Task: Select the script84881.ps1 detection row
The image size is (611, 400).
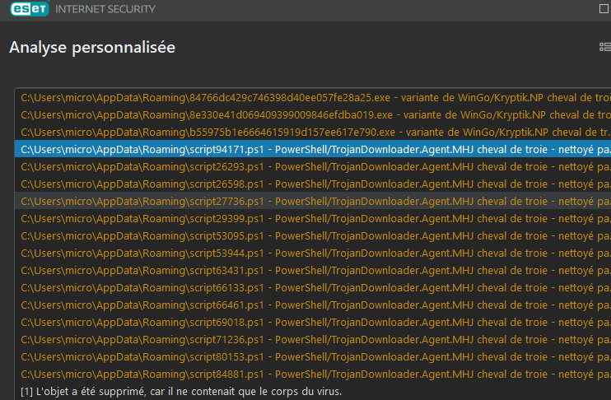Action: (313, 374)
